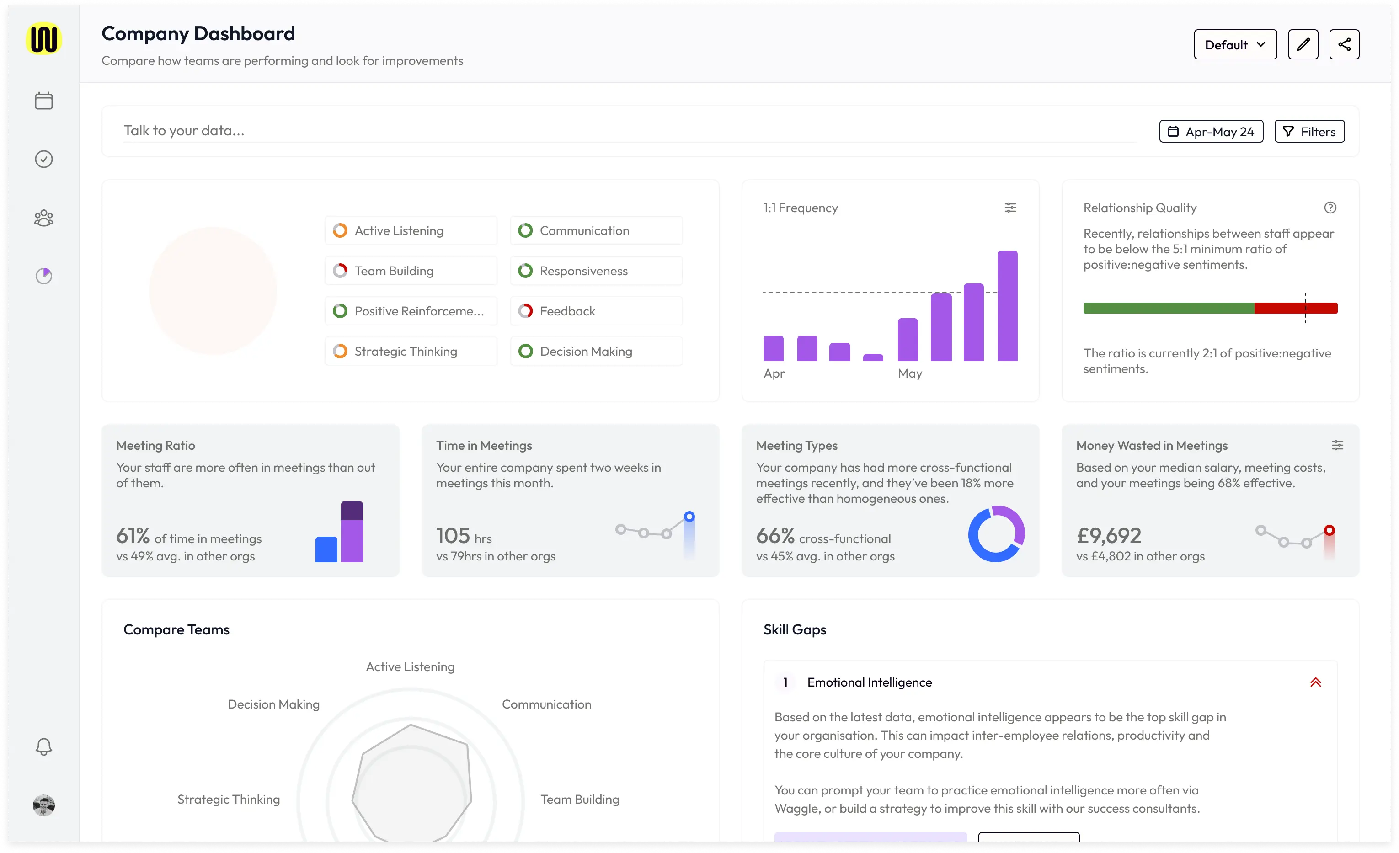Open the calendar icon in sidebar
The width and height of the screenshot is (1399, 853).
[x=44, y=101]
